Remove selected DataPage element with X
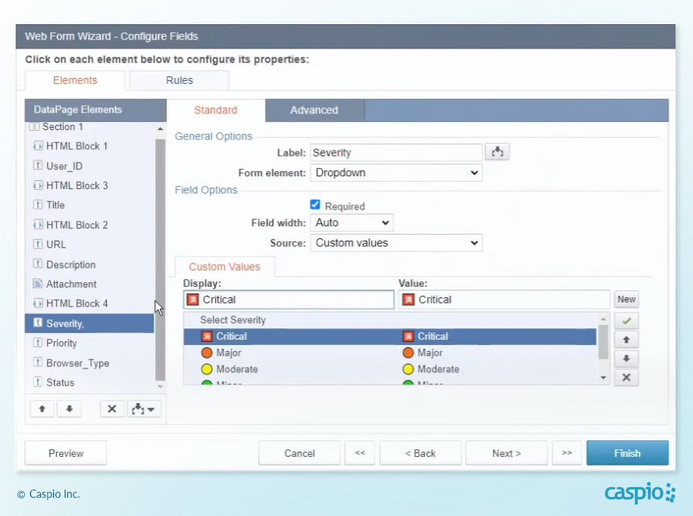Screen dimensions: 693x516 111,409
